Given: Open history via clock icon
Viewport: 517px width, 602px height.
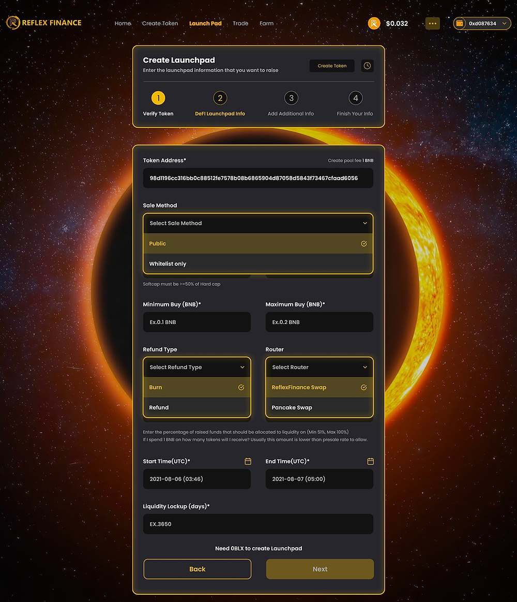Looking at the screenshot, I should (x=368, y=66).
